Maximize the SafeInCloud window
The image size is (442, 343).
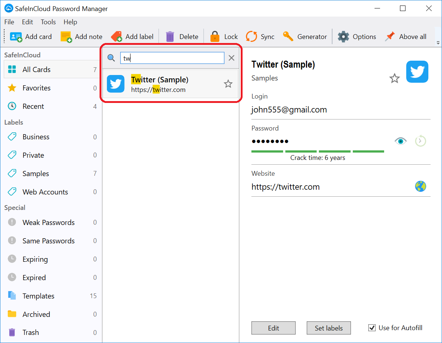pos(403,8)
